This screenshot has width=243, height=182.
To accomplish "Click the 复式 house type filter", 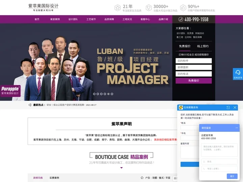I will (x=161, y=178).
